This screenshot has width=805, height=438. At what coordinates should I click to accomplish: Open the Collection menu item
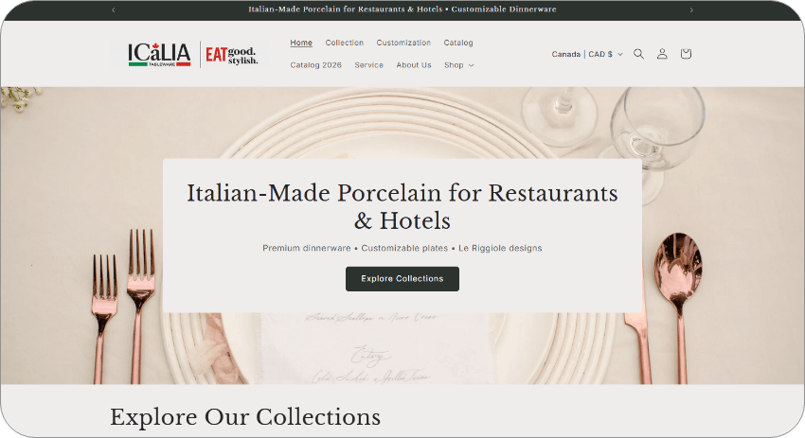pos(345,43)
